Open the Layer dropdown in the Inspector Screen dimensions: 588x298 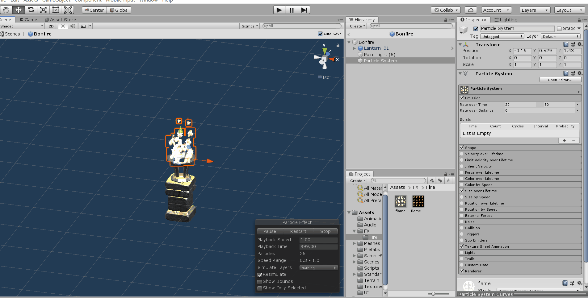(561, 36)
